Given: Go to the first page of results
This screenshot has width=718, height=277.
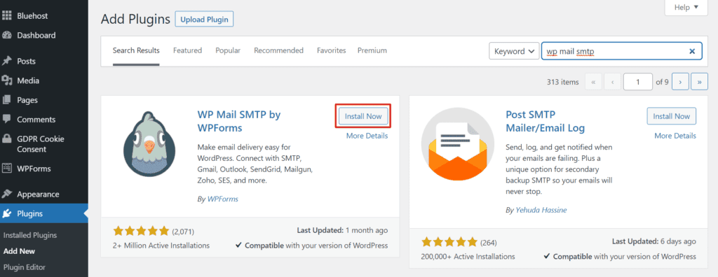Looking at the screenshot, I should [593, 82].
